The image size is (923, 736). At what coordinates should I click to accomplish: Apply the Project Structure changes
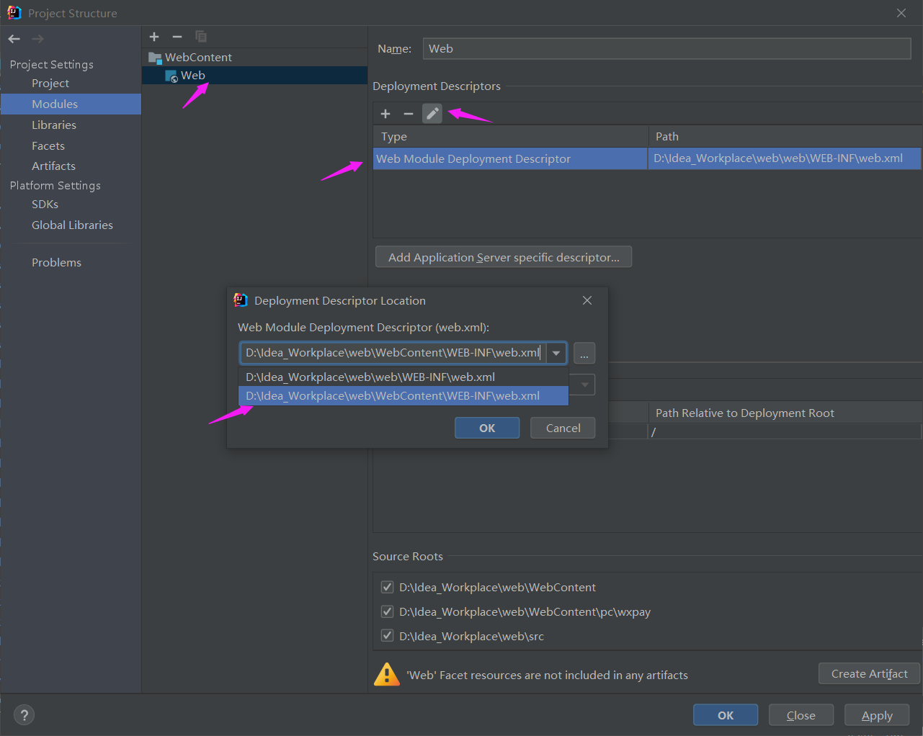[x=877, y=715]
